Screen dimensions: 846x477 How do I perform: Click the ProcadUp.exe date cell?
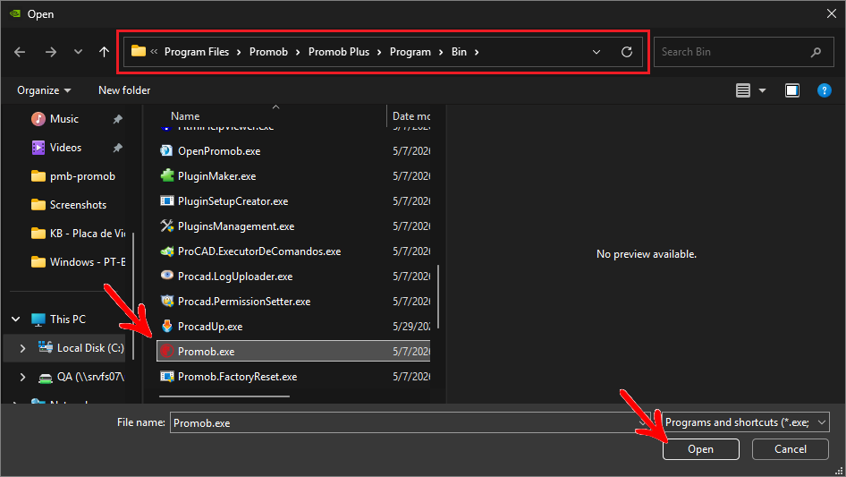tap(411, 327)
